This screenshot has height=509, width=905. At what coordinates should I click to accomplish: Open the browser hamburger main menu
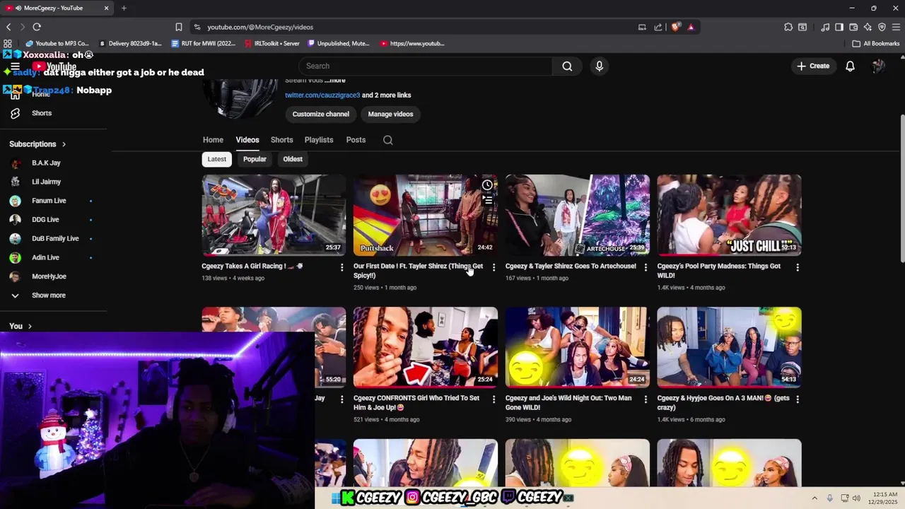[896, 27]
